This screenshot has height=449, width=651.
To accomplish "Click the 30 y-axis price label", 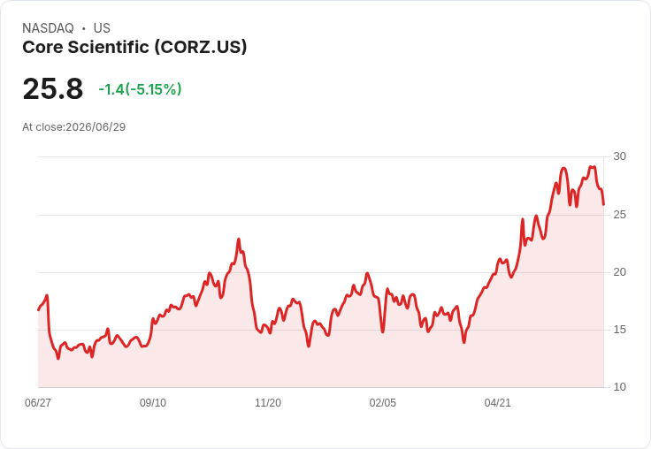I will (x=619, y=156).
